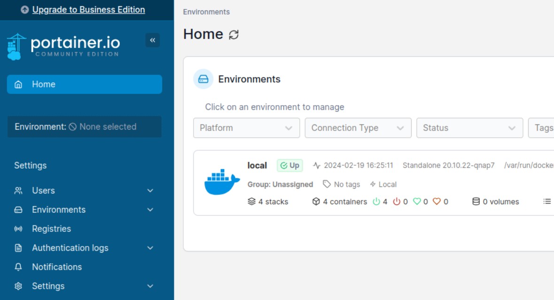The height and width of the screenshot is (300, 554).
Task: Open the Environments breadcrumb at the top
Action: click(x=206, y=12)
